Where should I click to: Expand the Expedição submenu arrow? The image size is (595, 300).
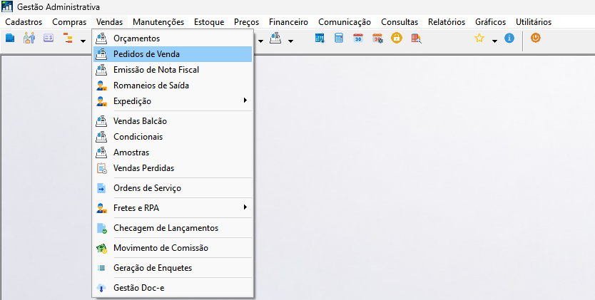245,100
